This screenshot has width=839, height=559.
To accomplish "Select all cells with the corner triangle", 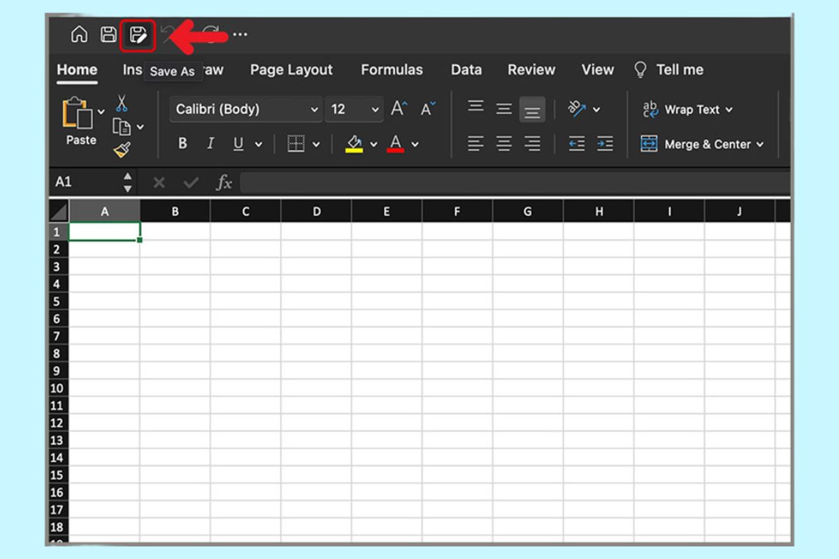I will click(59, 211).
